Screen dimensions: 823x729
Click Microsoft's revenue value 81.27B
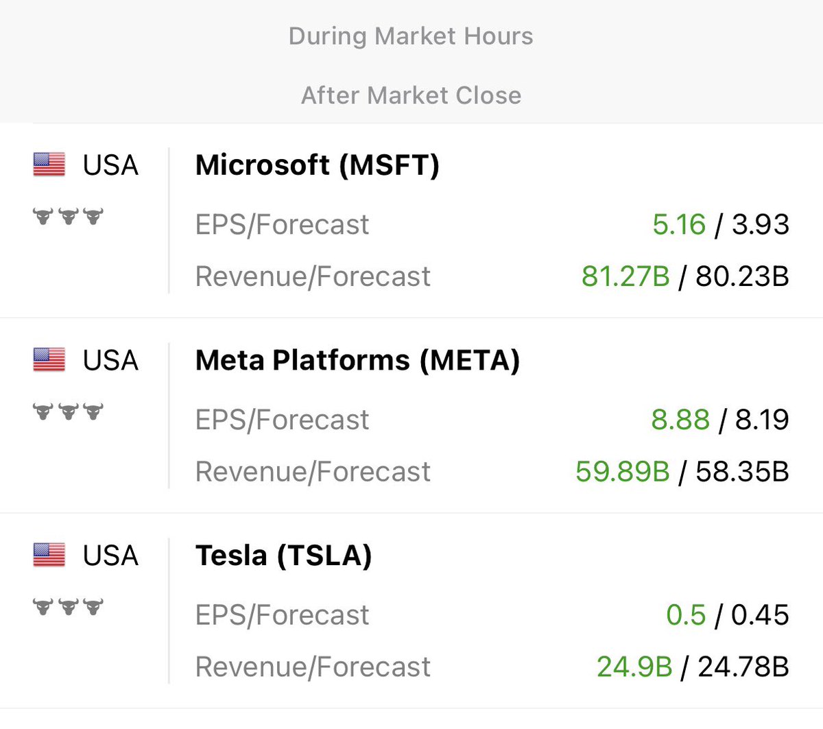(x=625, y=276)
